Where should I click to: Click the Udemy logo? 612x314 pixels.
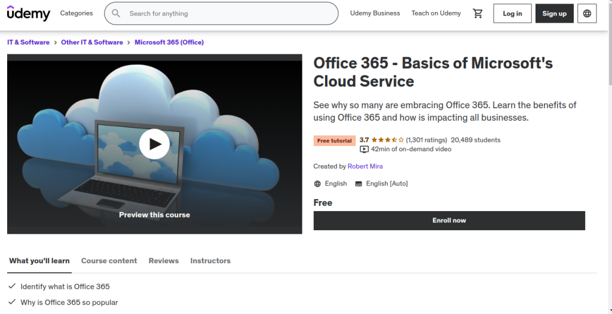[x=29, y=13]
